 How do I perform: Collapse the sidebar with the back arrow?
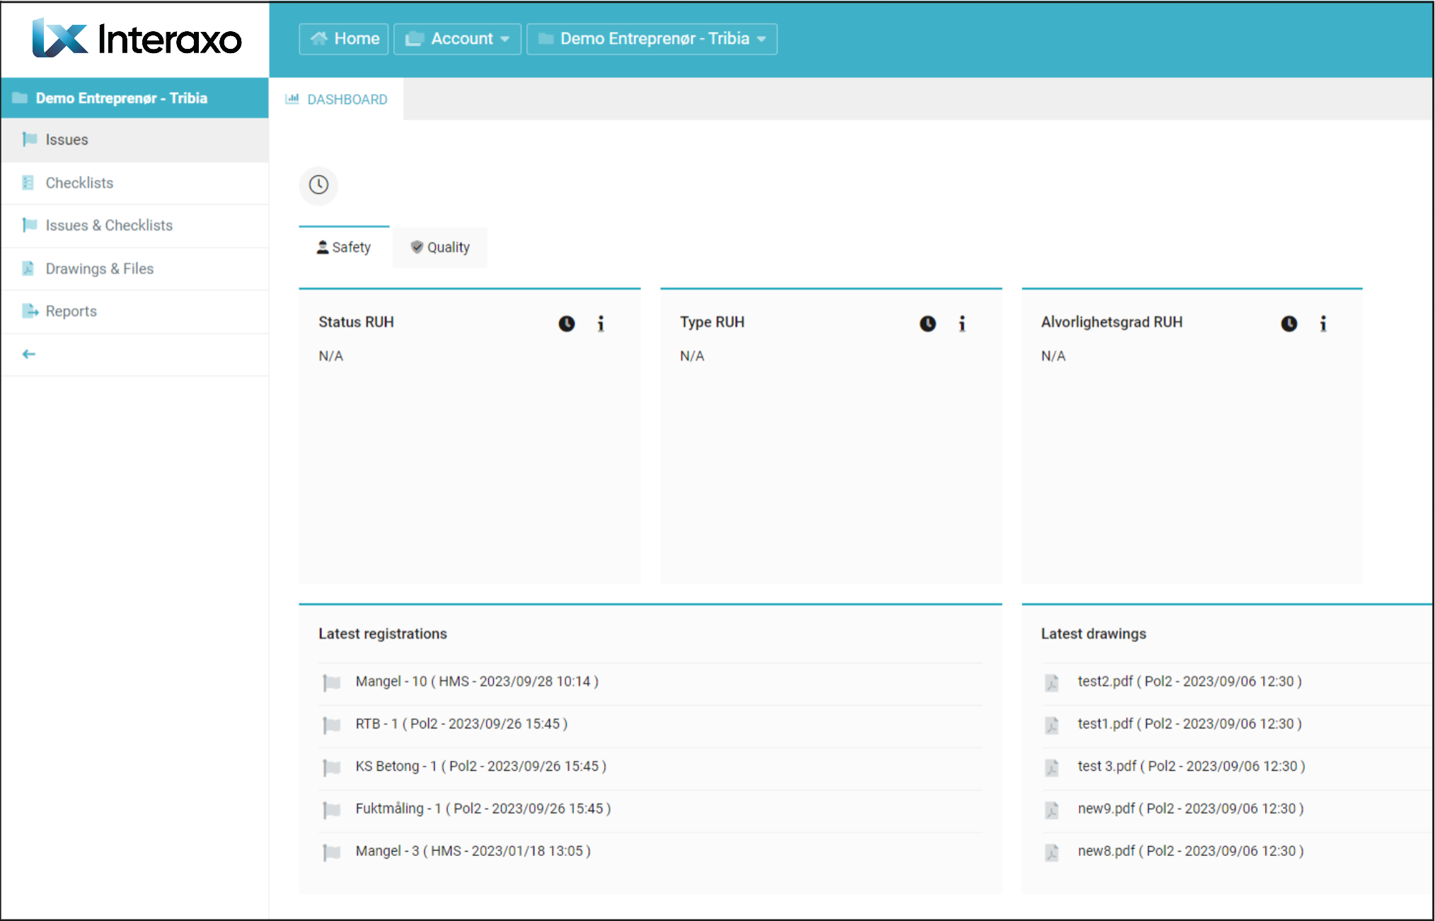(29, 354)
